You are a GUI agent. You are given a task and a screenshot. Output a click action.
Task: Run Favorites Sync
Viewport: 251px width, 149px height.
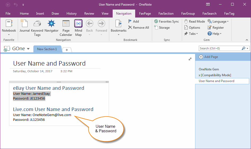166,21
